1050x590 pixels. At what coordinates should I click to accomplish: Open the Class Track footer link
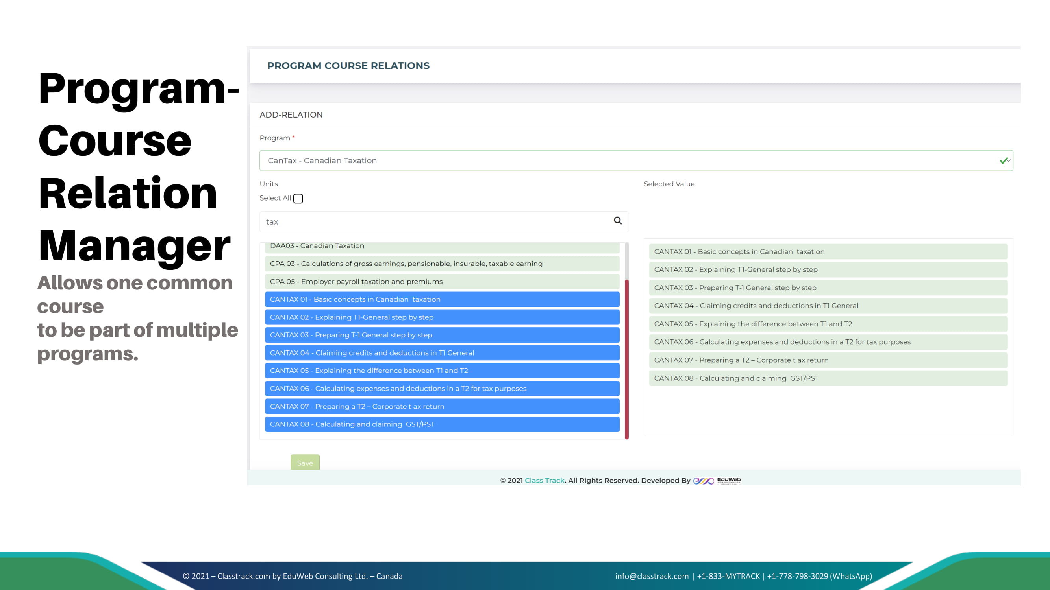coord(544,481)
